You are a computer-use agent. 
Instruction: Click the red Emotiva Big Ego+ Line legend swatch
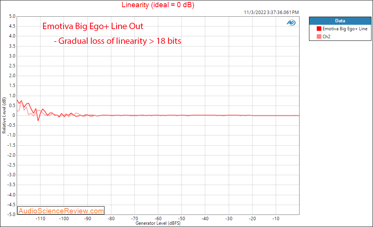click(319, 28)
